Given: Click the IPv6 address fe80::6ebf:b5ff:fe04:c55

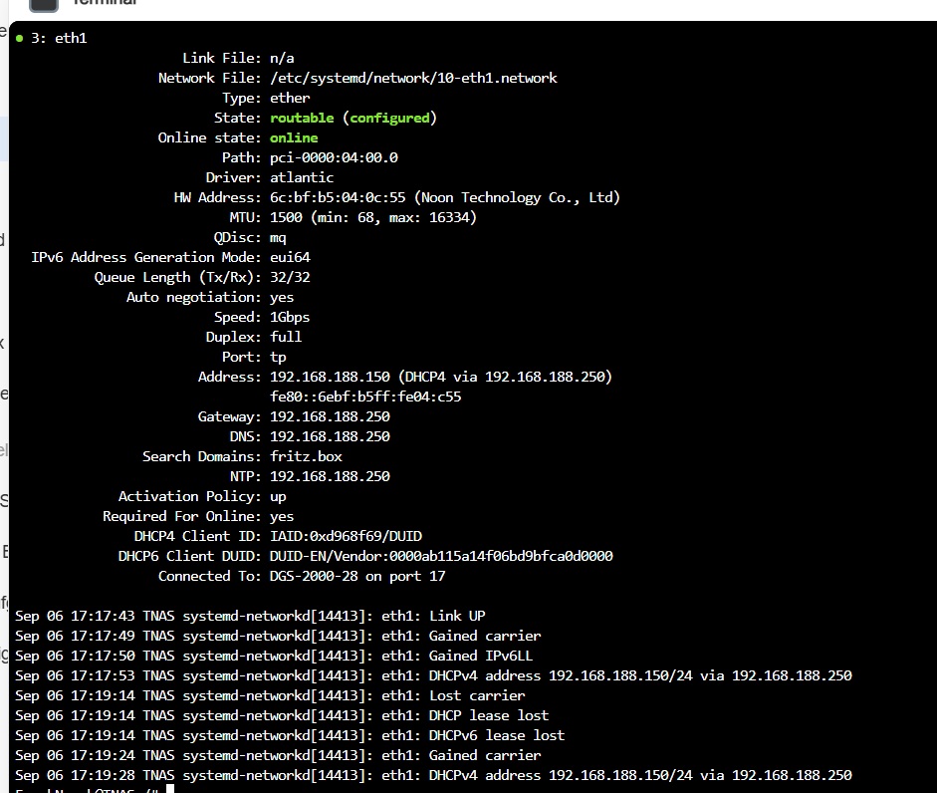Looking at the screenshot, I should pos(365,397).
